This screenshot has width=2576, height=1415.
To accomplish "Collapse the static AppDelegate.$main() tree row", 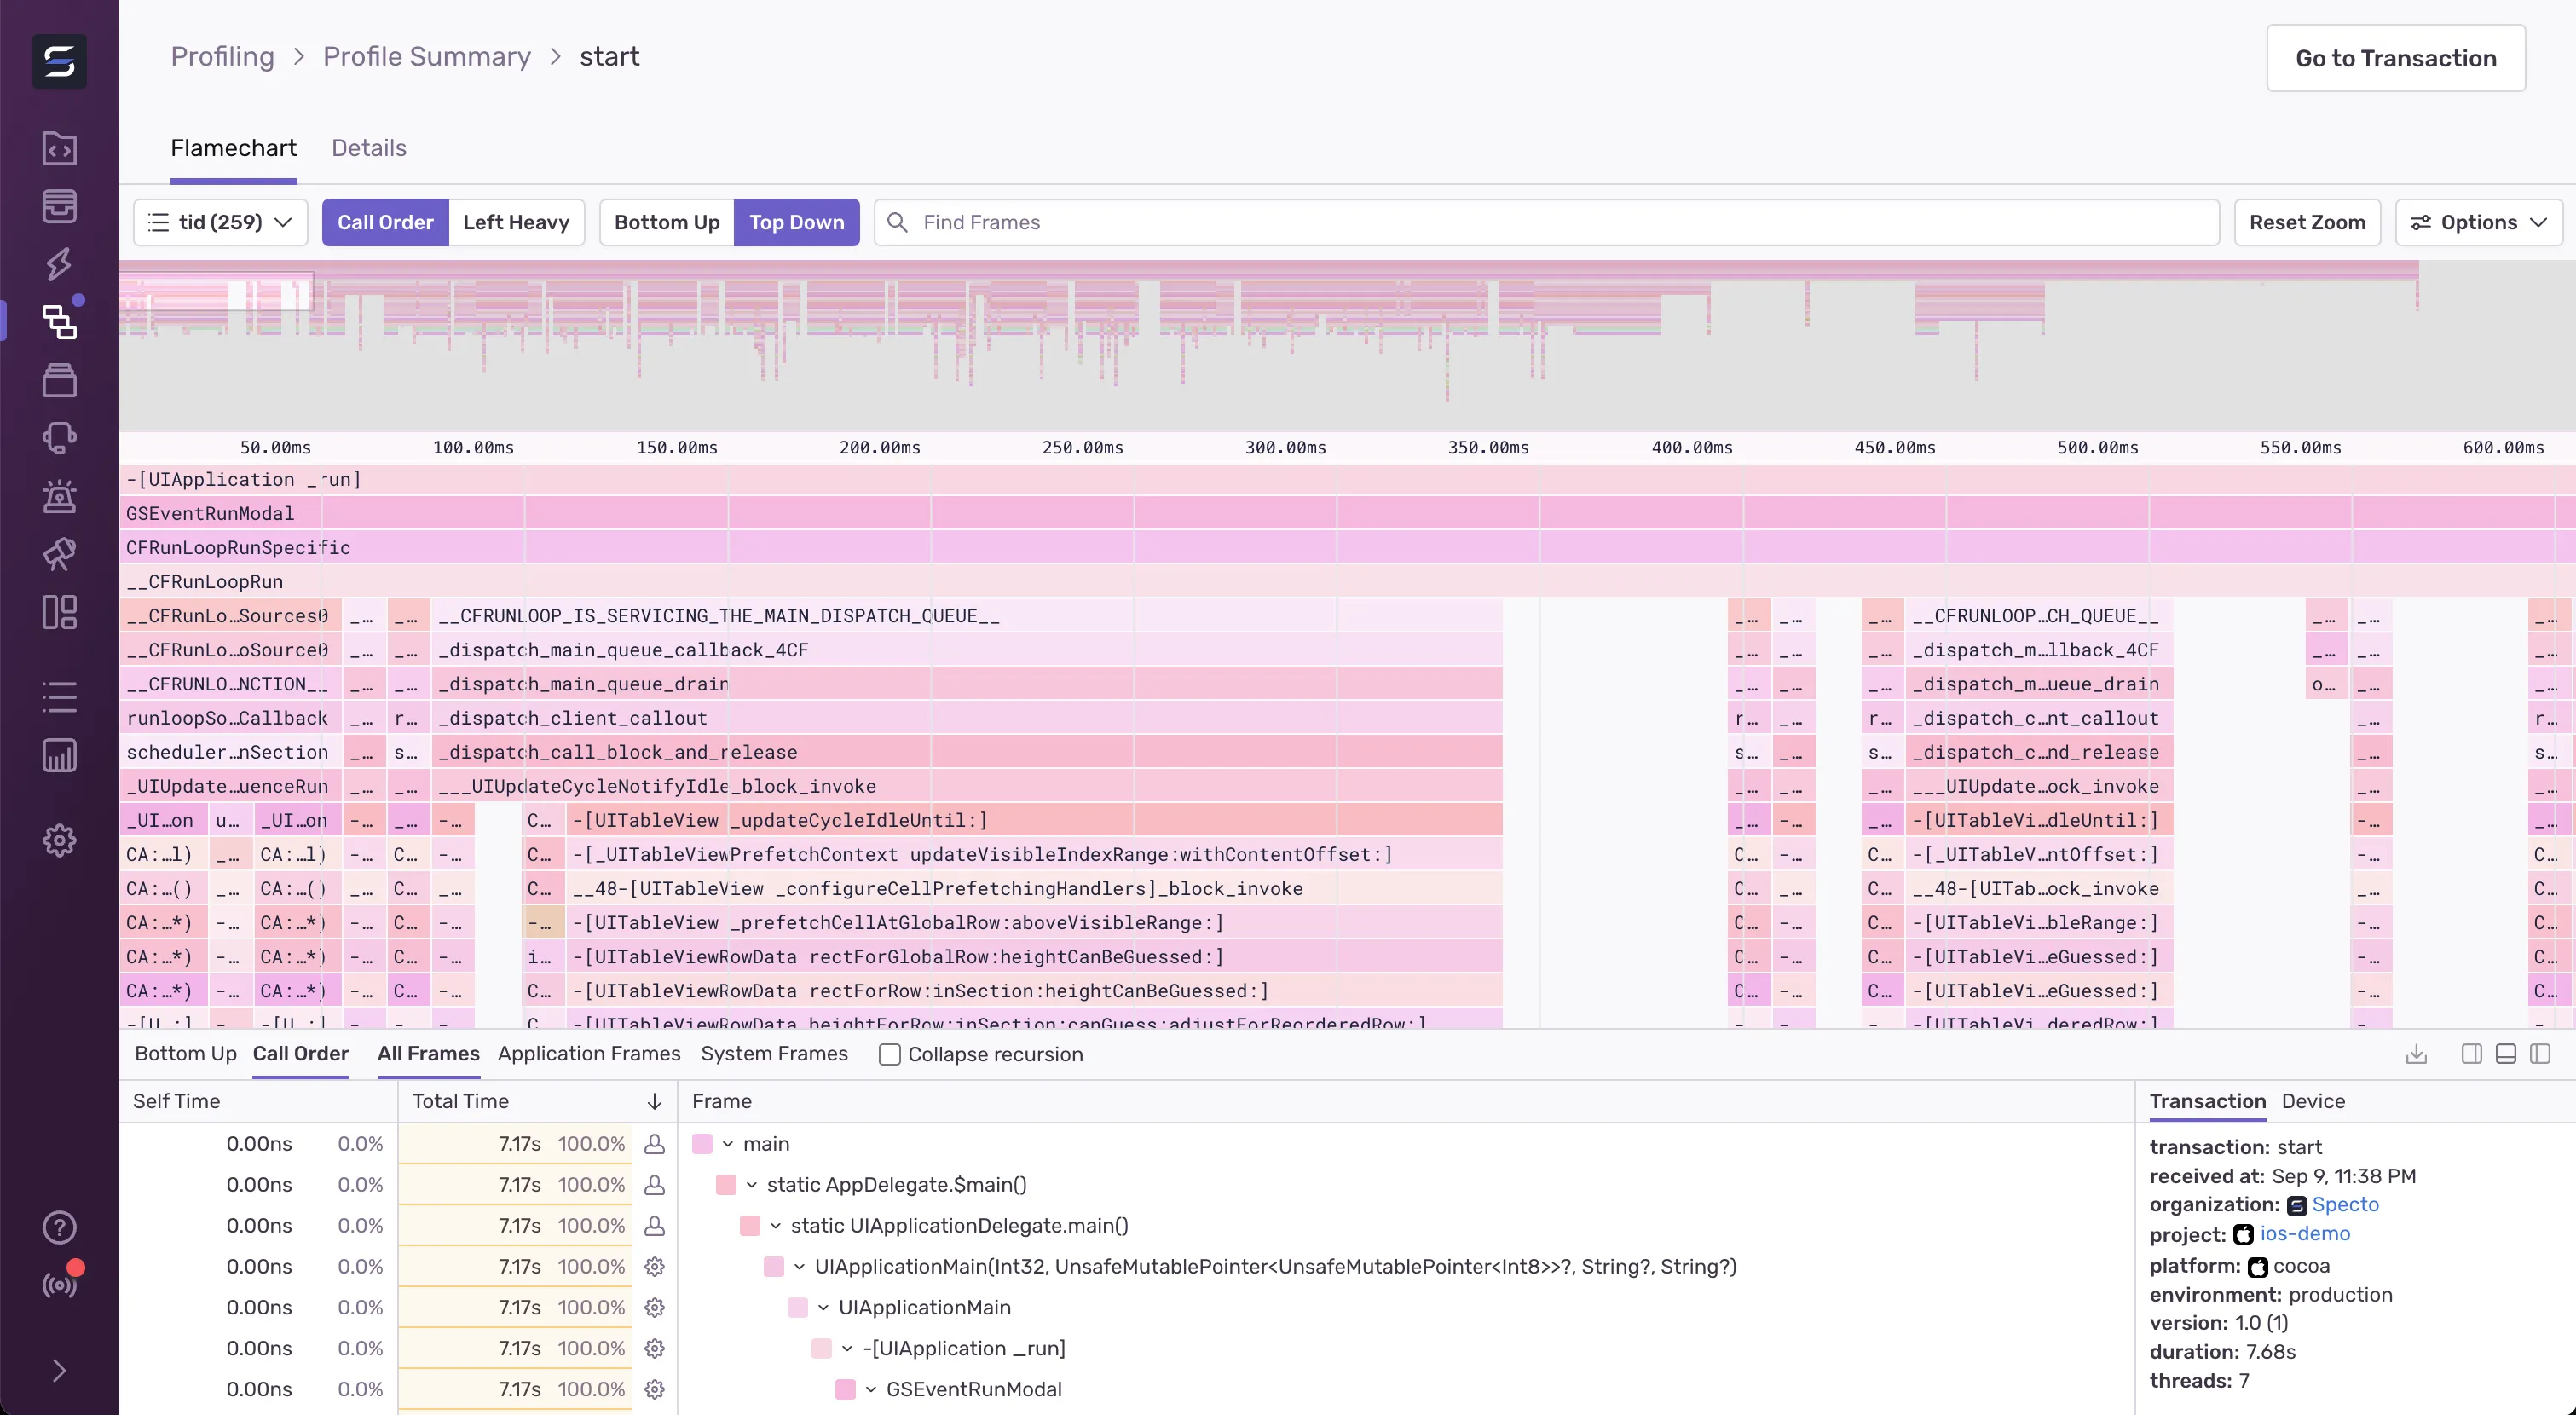I will click(x=752, y=1185).
